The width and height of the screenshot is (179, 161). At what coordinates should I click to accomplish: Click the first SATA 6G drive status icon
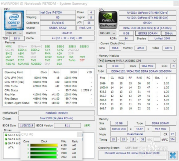pos(6,135)
